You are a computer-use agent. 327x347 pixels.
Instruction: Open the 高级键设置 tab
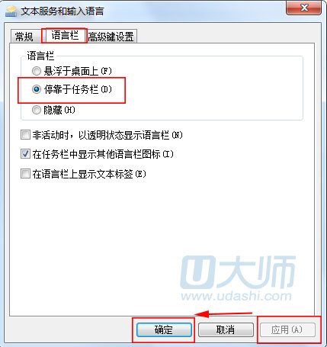point(111,37)
